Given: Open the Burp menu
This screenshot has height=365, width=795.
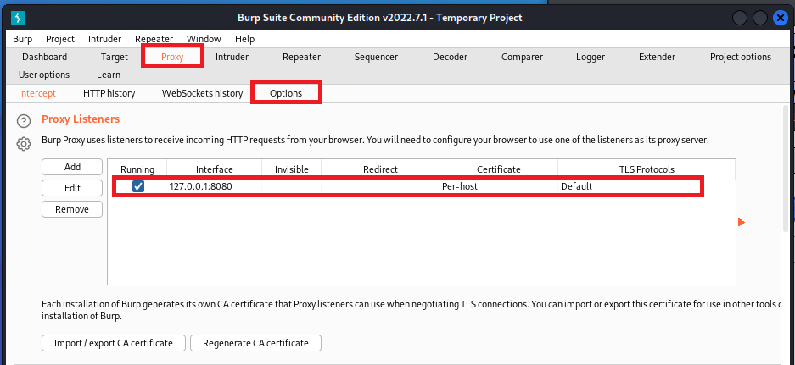Looking at the screenshot, I should click(x=22, y=39).
